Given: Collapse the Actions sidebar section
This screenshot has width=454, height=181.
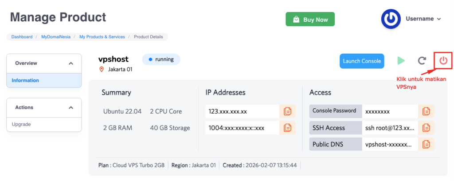Looking at the screenshot, I should click(71, 107).
